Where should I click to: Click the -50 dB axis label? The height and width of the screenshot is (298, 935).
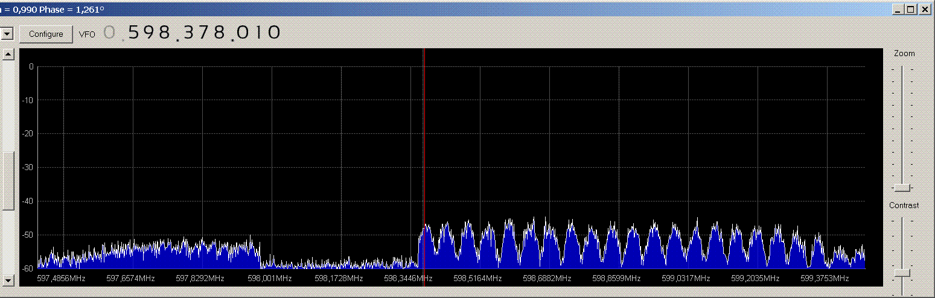coord(28,235)
